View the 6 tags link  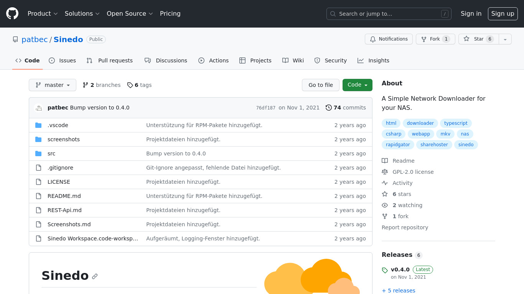tap(139, 85)
